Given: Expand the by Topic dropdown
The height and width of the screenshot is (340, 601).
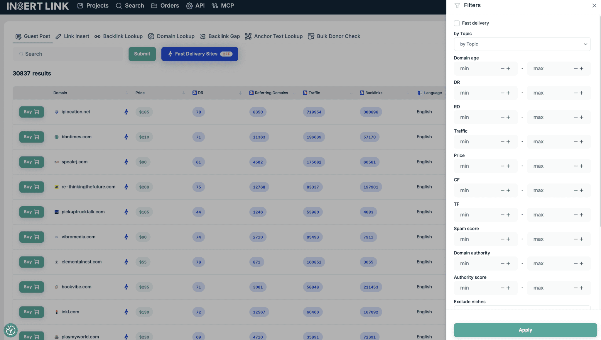Looking at the screenshot, I should point(522,44).
